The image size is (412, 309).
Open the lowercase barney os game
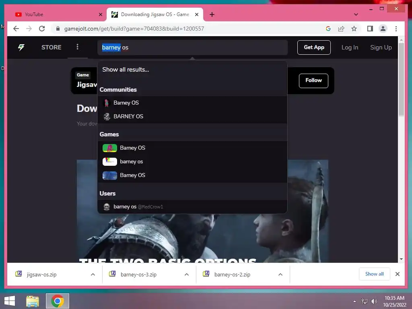pyautogui.click(x=192, y=162)
